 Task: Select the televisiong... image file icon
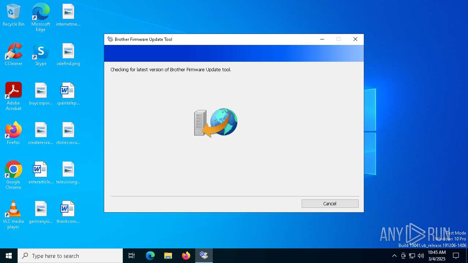[x=68, y=173]
